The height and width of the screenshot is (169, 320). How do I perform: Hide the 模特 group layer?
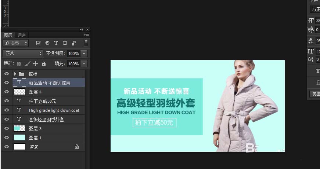coord(7,74)
